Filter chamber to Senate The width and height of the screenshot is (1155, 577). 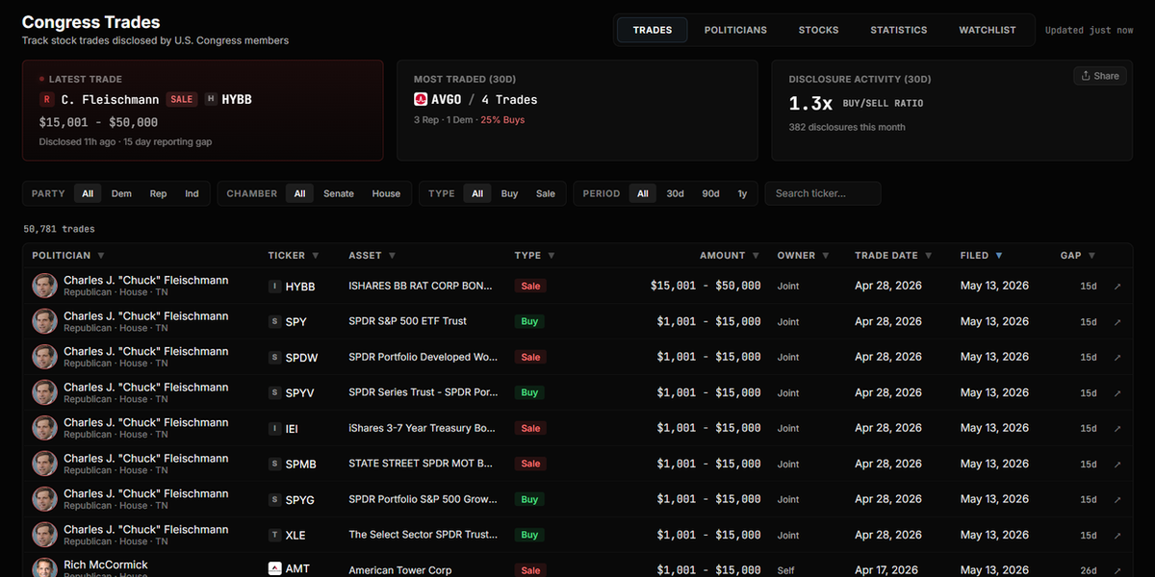(339, 193)
